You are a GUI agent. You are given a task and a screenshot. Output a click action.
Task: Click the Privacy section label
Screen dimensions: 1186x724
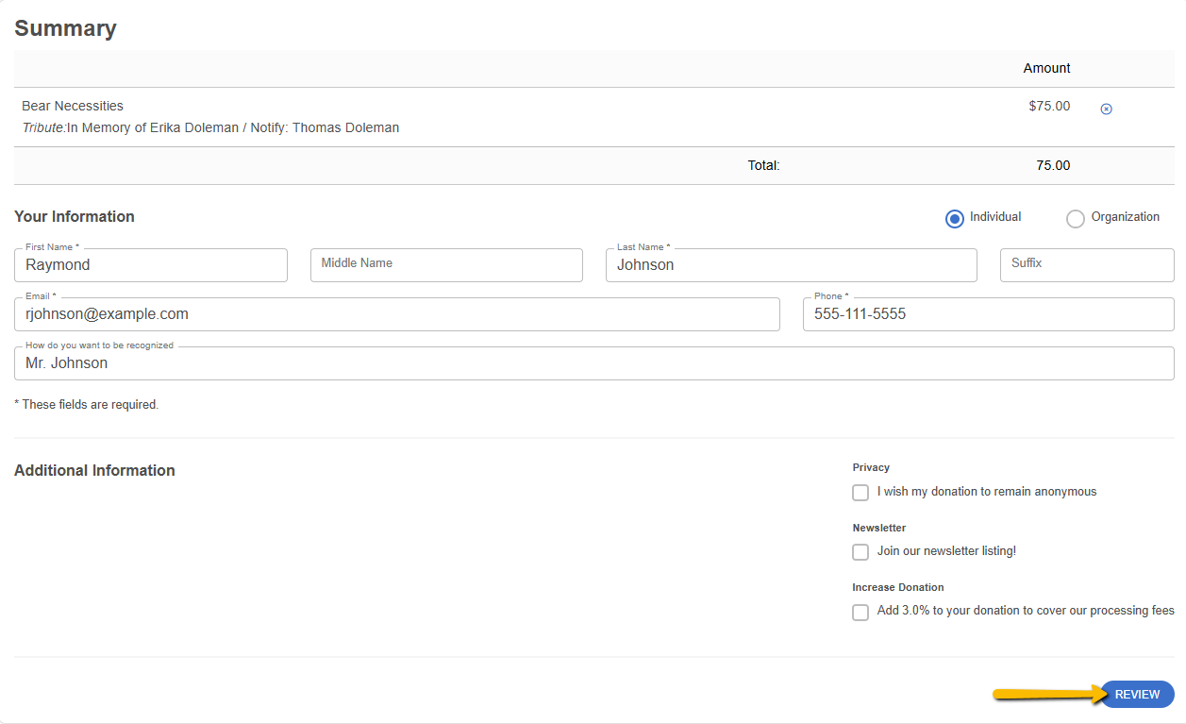click(871, 467)
